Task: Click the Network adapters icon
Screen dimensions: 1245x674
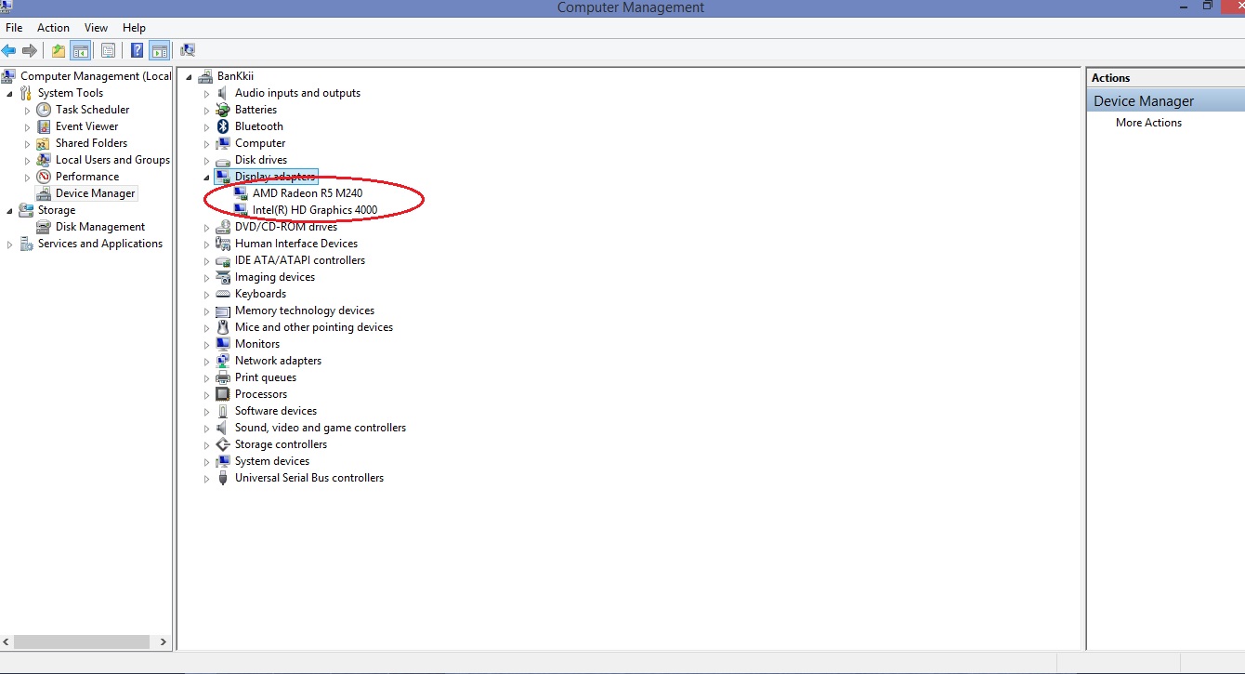Action: coord(223,361)
